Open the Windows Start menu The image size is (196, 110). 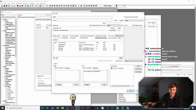point(2,108)
